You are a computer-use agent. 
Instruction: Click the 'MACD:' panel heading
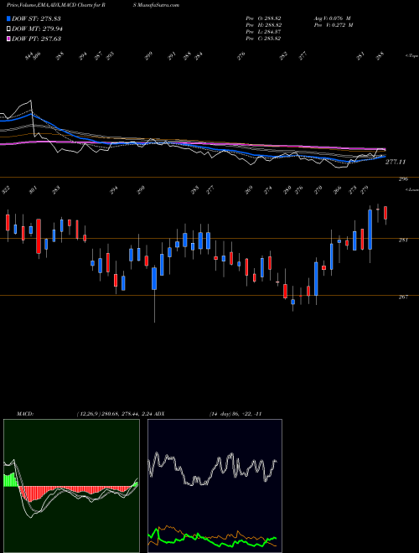(24, 414)
